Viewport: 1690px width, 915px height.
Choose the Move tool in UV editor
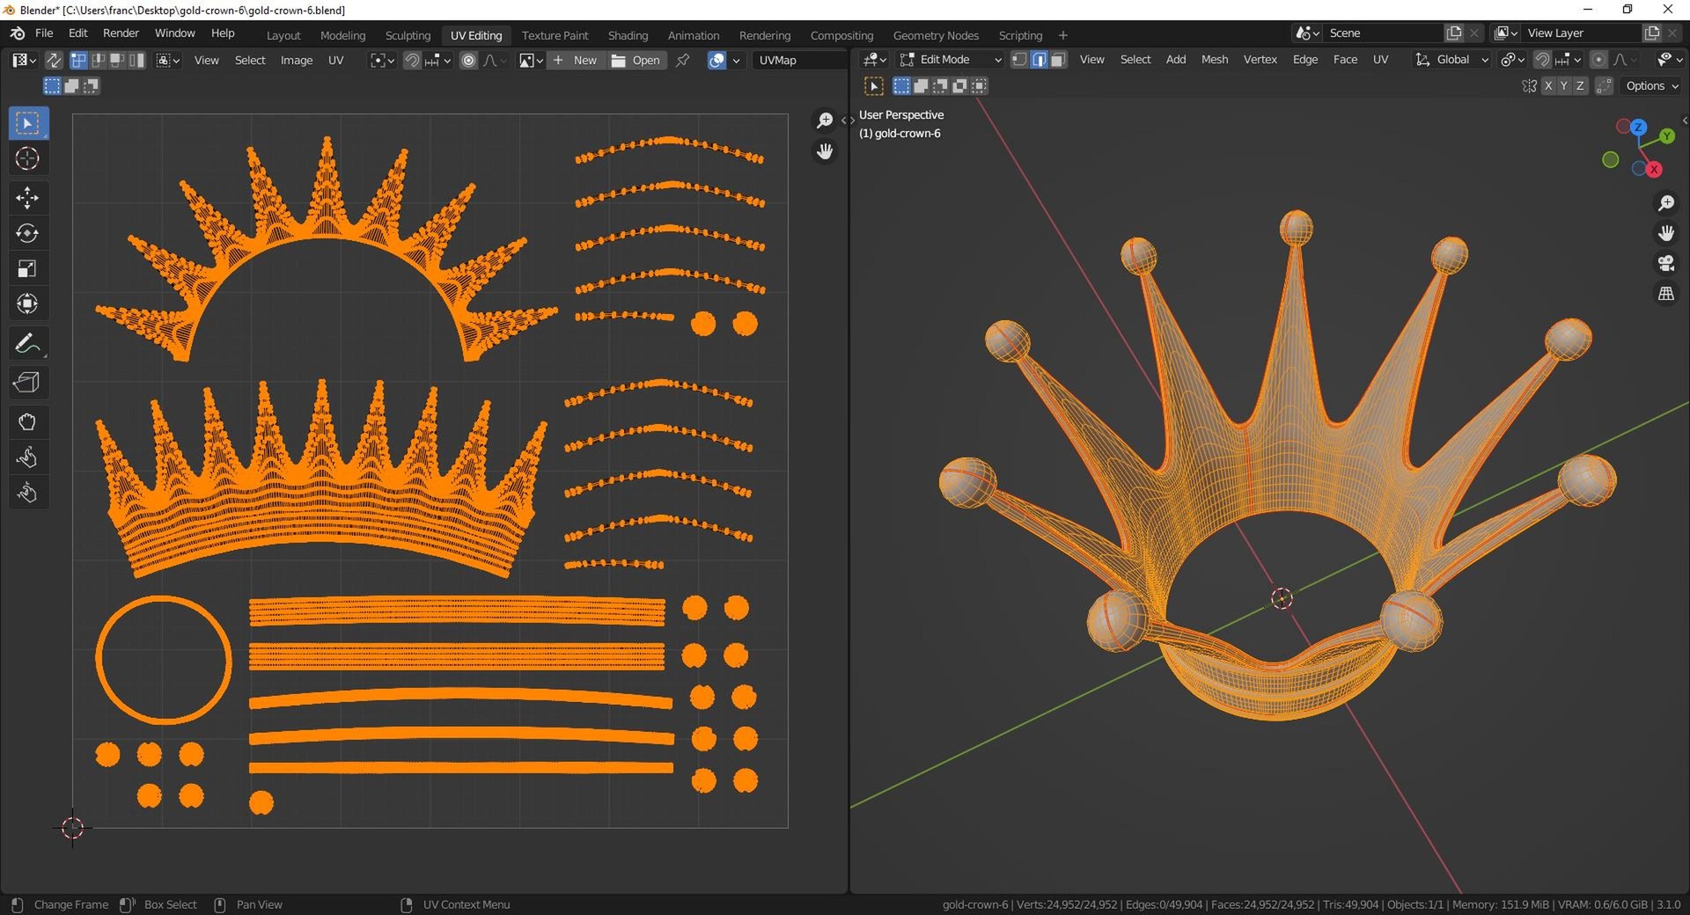pyautogui.click(x=27, y=198)
